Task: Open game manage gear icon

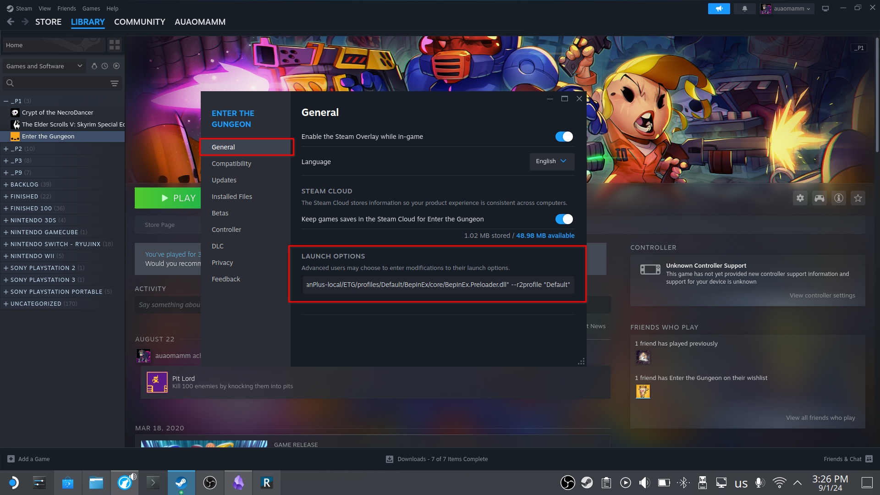Action: pos(800,198)
